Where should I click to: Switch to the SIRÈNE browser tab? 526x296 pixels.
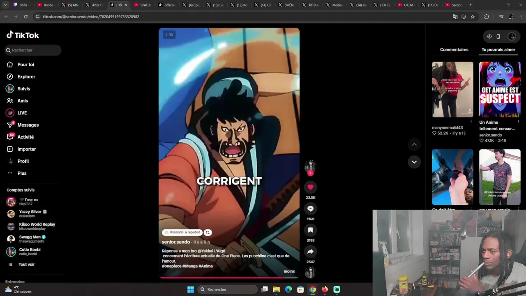tap(287, 5)
